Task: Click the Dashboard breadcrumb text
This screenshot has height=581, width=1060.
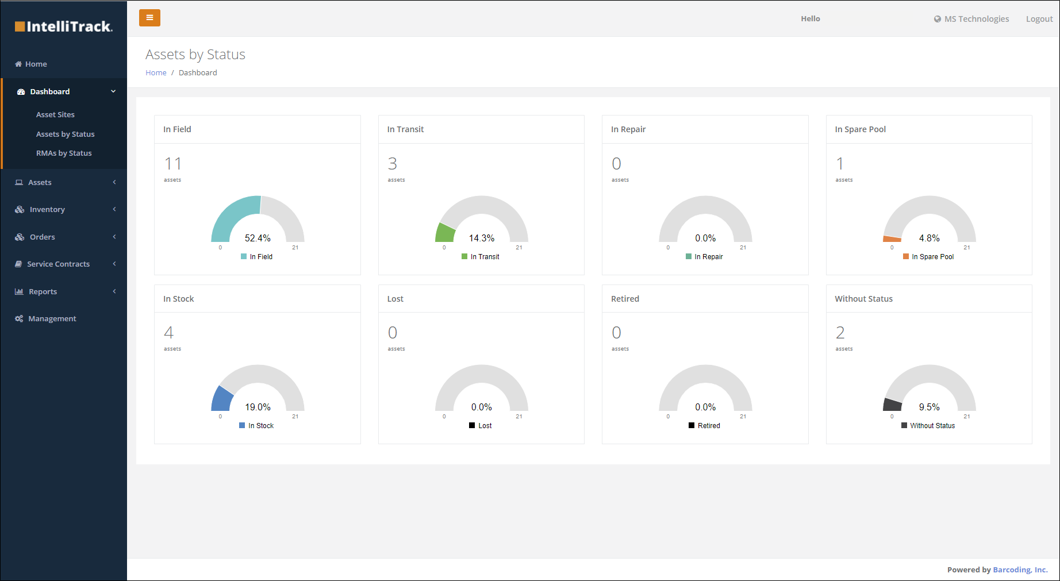Action: tap(198, 73)
